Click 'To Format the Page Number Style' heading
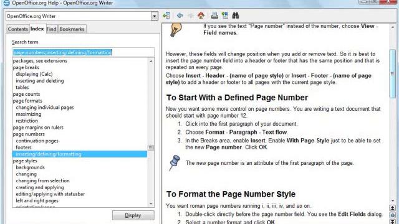 [231, 194]
